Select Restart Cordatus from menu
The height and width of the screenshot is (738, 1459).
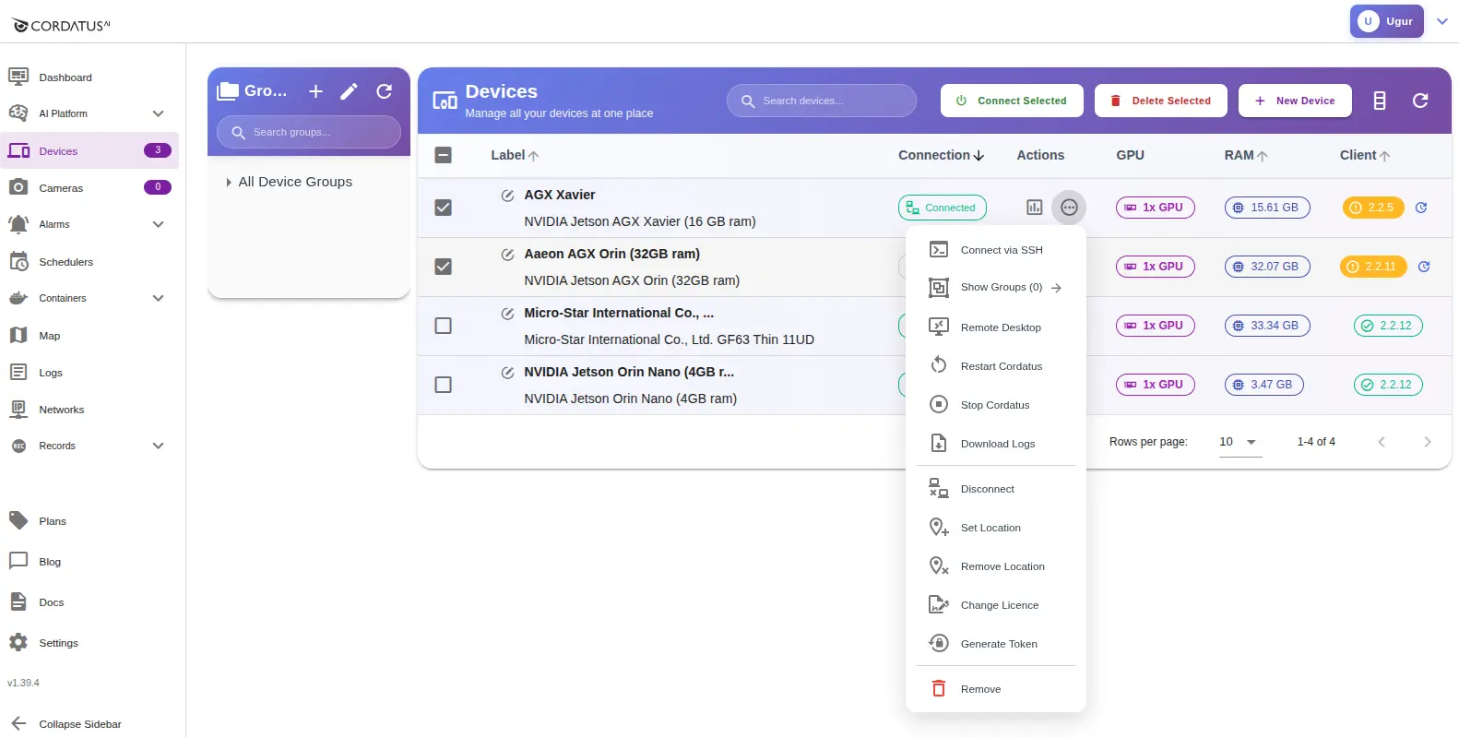click(996, 366)
